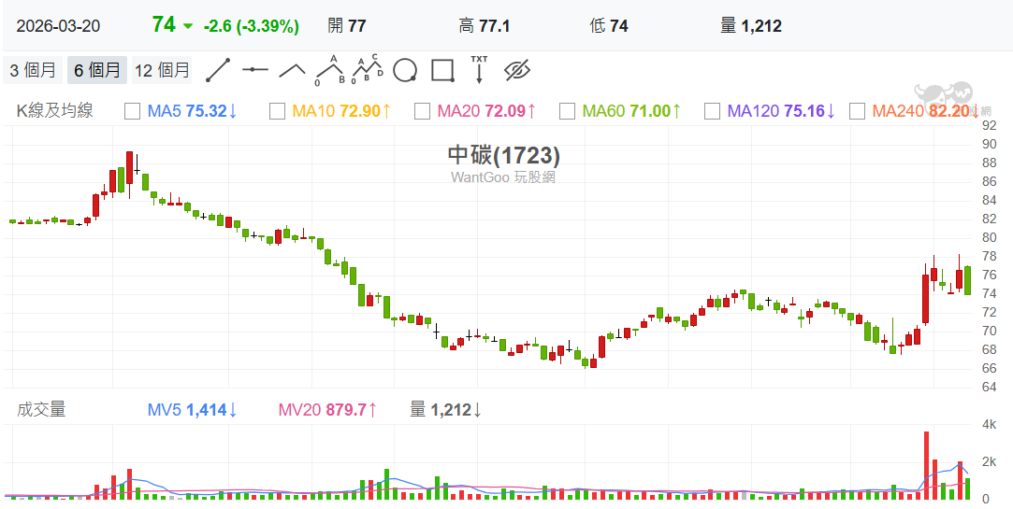Tick the MA10 checkbox
The image size is (1013, 509).
click(277, 111)
